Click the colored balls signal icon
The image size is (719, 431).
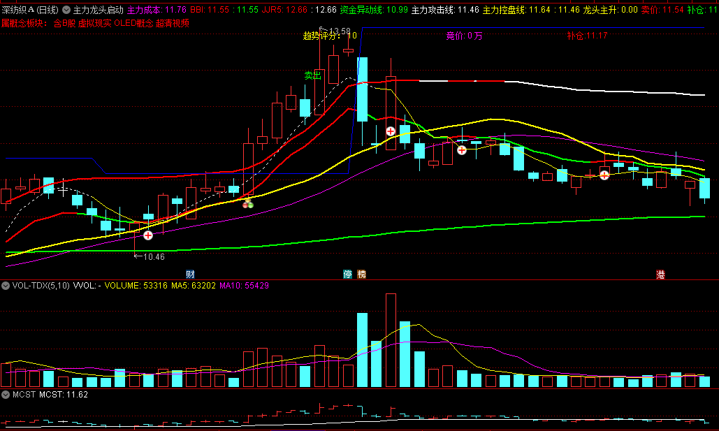point(247,203)
